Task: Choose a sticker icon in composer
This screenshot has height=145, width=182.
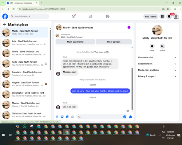Action: pos(67,117)
